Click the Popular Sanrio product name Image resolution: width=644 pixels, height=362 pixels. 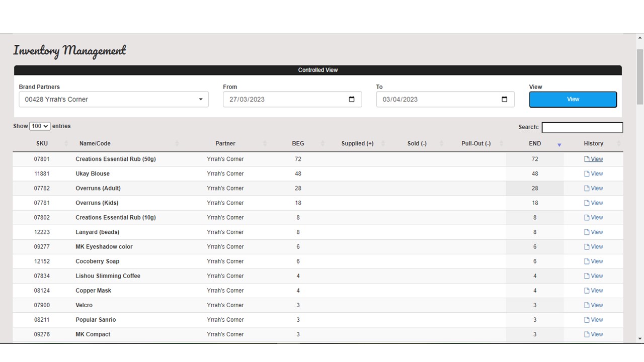point(96,320)
